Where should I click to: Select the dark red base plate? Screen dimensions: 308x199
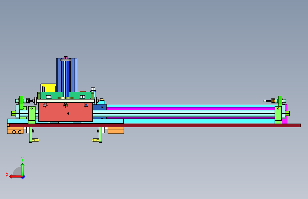(155, 125)
